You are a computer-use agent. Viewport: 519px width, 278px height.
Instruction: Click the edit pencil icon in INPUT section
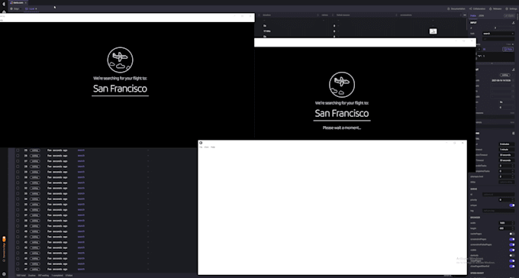(x=513, y=23)
